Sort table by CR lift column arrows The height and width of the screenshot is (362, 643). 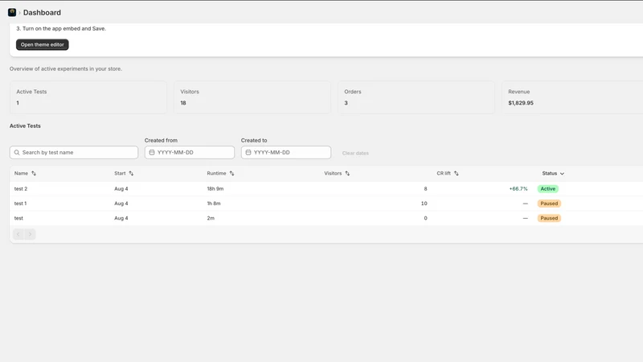(456, 173)
